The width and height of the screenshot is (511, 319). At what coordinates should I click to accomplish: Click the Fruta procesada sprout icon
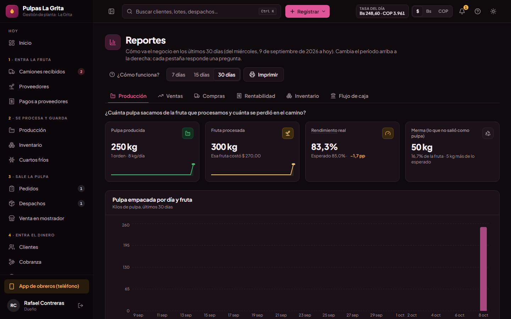288,133
